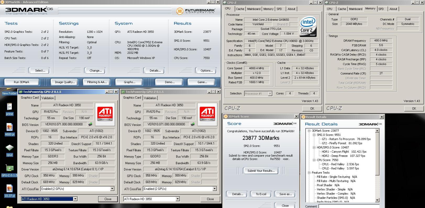
Task: Close the 3DMark Score dialog with X
Action: tap(296, 116)
